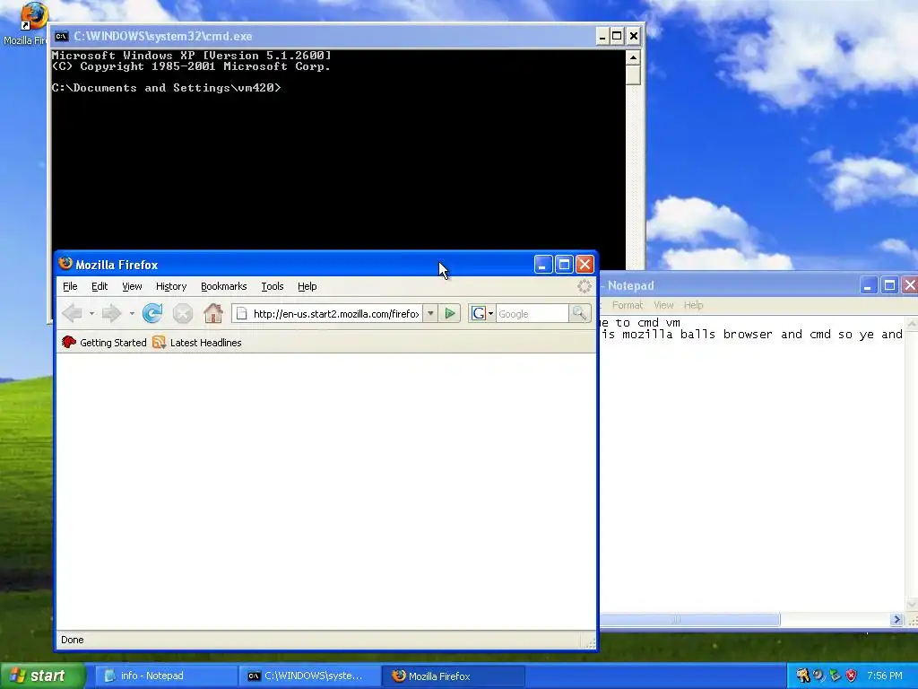The image size is (918, 689).
Task: Reload page with Firefox refresh icon
Action: pos(152,313)
